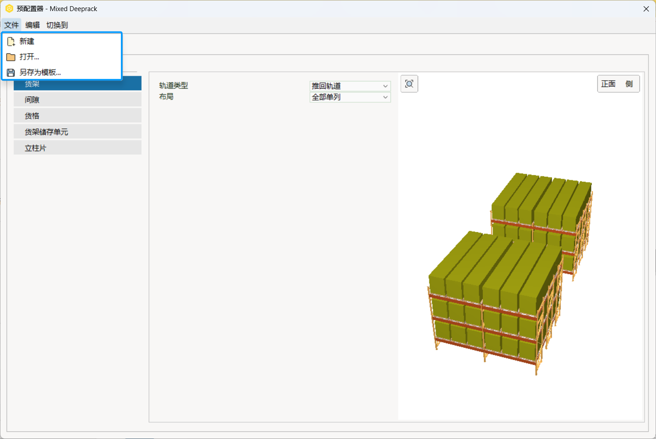The height and width of the screenshot is (439, 656).
Task: Click the 新建 new-file icon
Action: [11, 42]
